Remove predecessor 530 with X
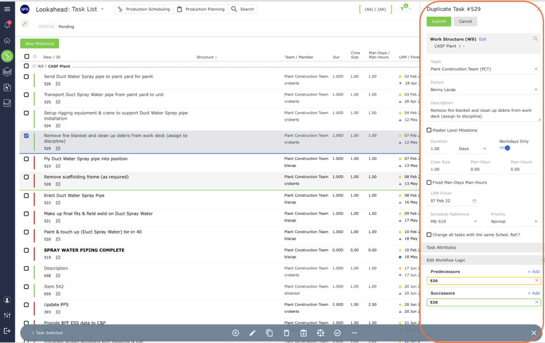The image size is (545, 343). coord(537,281)
